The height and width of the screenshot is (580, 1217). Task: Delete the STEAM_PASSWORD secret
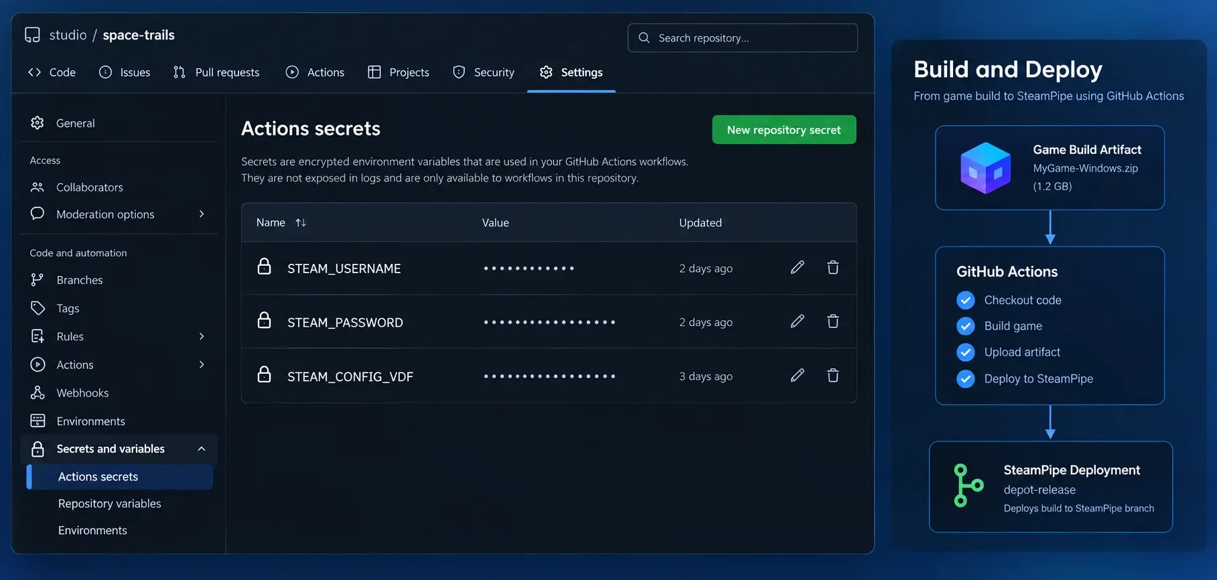[833, 321]
